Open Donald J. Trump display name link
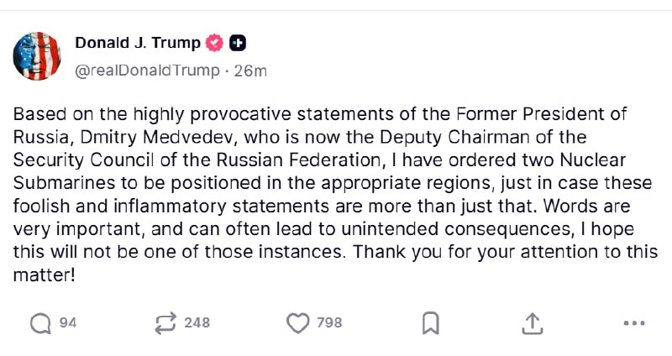 click(138, 43)
